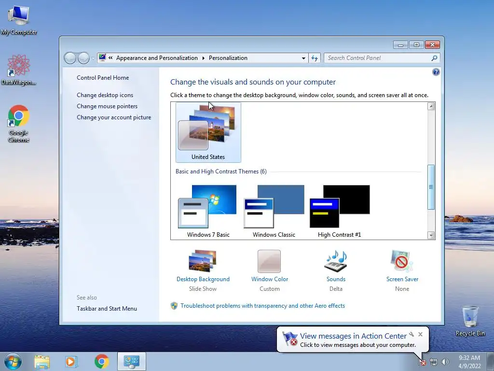Viewport: 494px width, 371px height.
Task: Open the Recycle Bin on desktop
Action: 470,321
